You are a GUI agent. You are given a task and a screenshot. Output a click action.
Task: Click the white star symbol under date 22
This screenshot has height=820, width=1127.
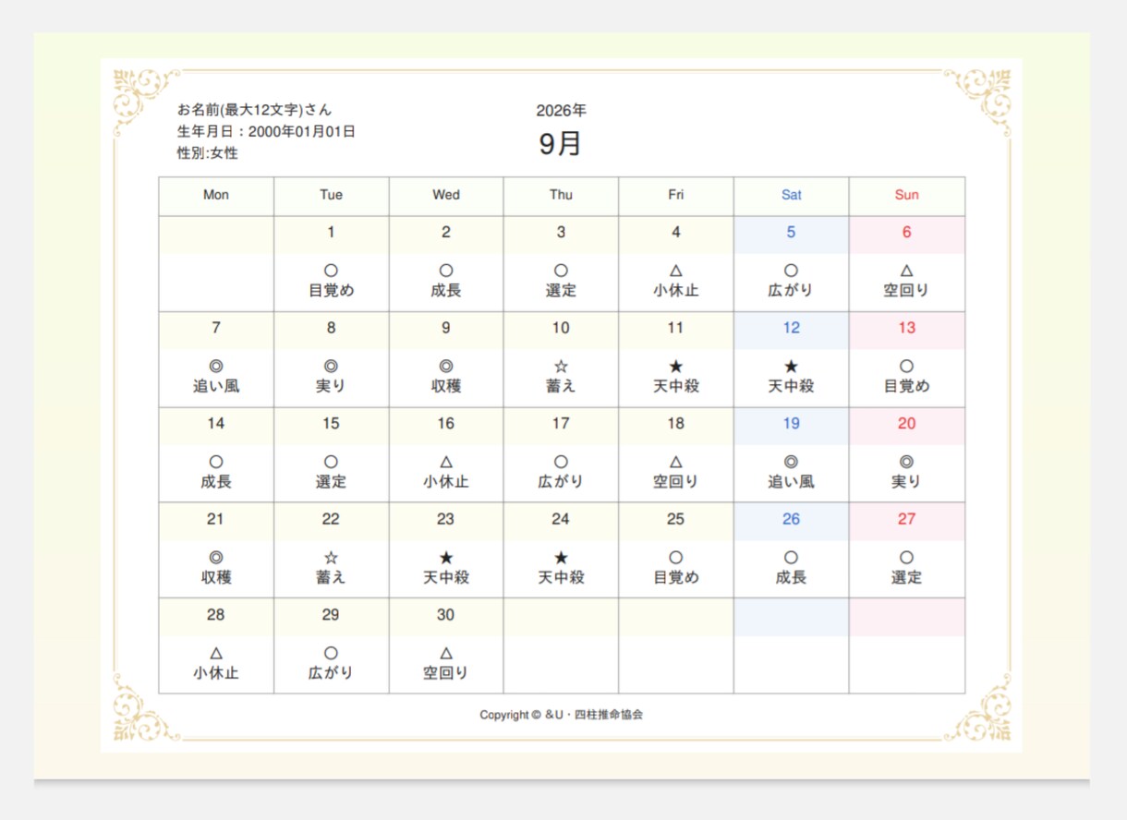coord(331,558)
